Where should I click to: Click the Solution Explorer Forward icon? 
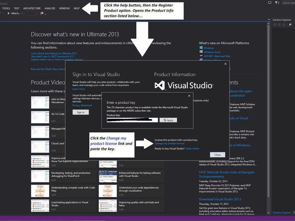click(279, 25)
